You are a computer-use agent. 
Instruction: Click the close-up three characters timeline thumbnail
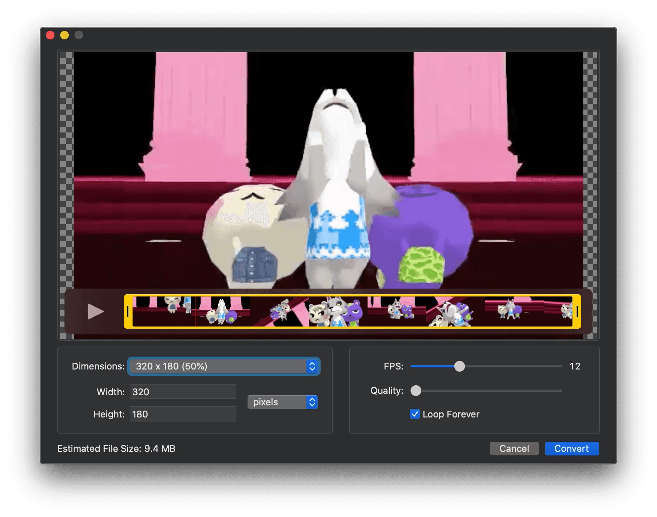[x=338, y=311]
